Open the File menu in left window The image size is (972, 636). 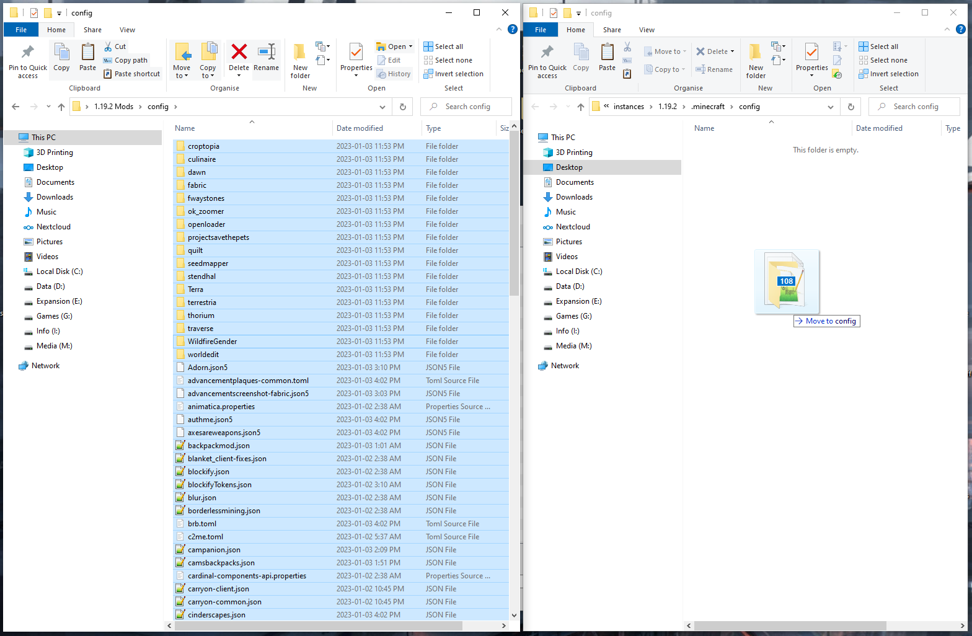21,30
